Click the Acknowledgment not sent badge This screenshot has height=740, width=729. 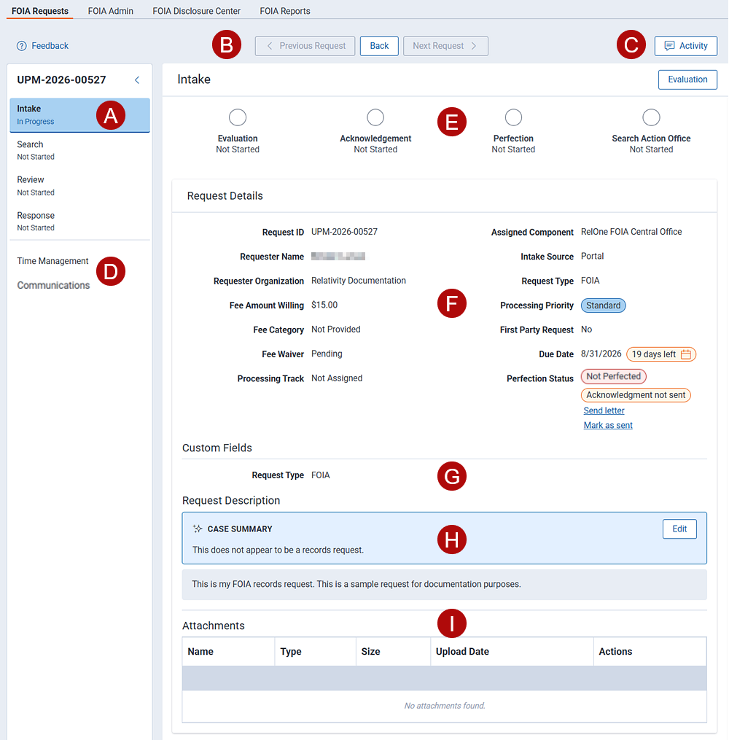click(636, 395)
